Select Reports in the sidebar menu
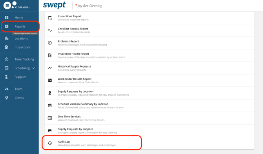263x154 pixels. (20, 26)
